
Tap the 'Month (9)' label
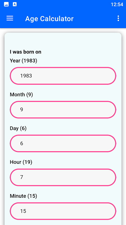pos(21,94)
